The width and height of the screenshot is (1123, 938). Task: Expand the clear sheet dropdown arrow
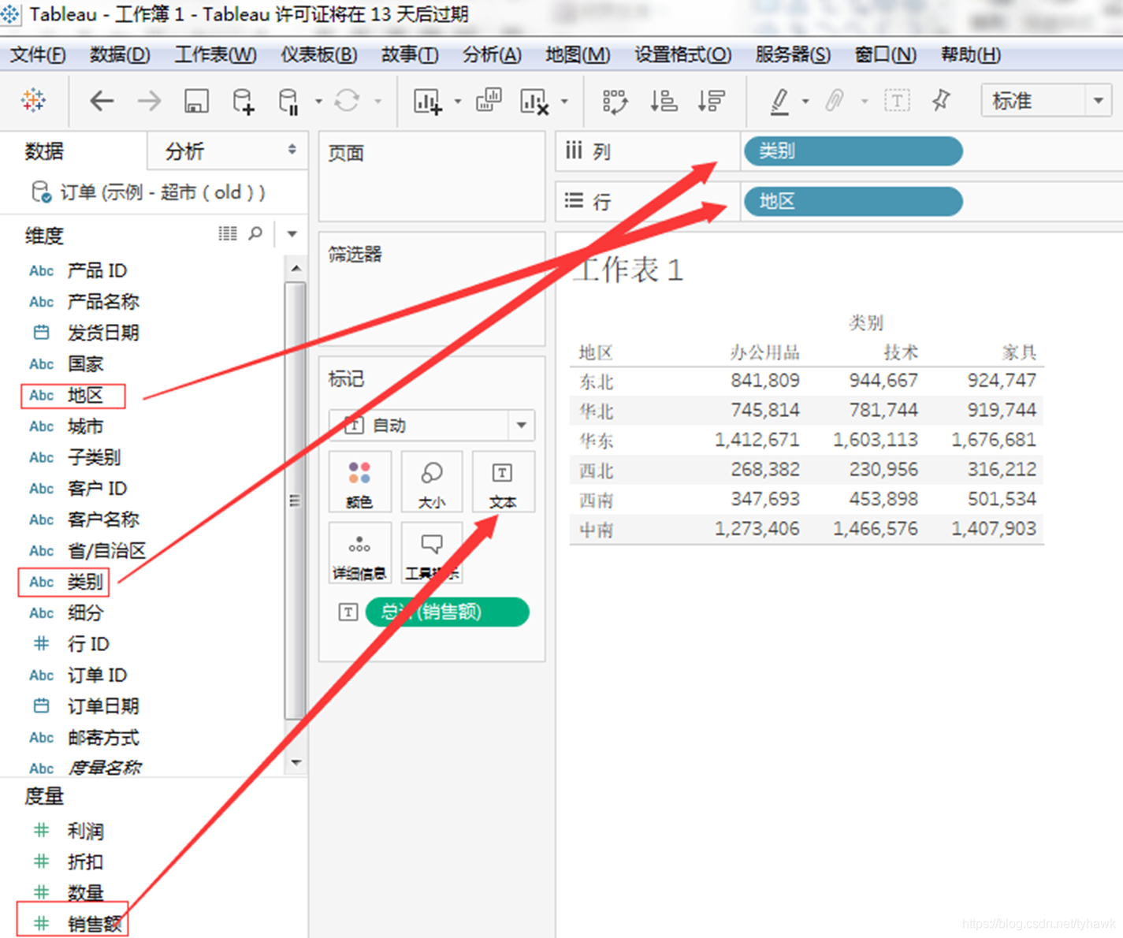pos(564,101)
